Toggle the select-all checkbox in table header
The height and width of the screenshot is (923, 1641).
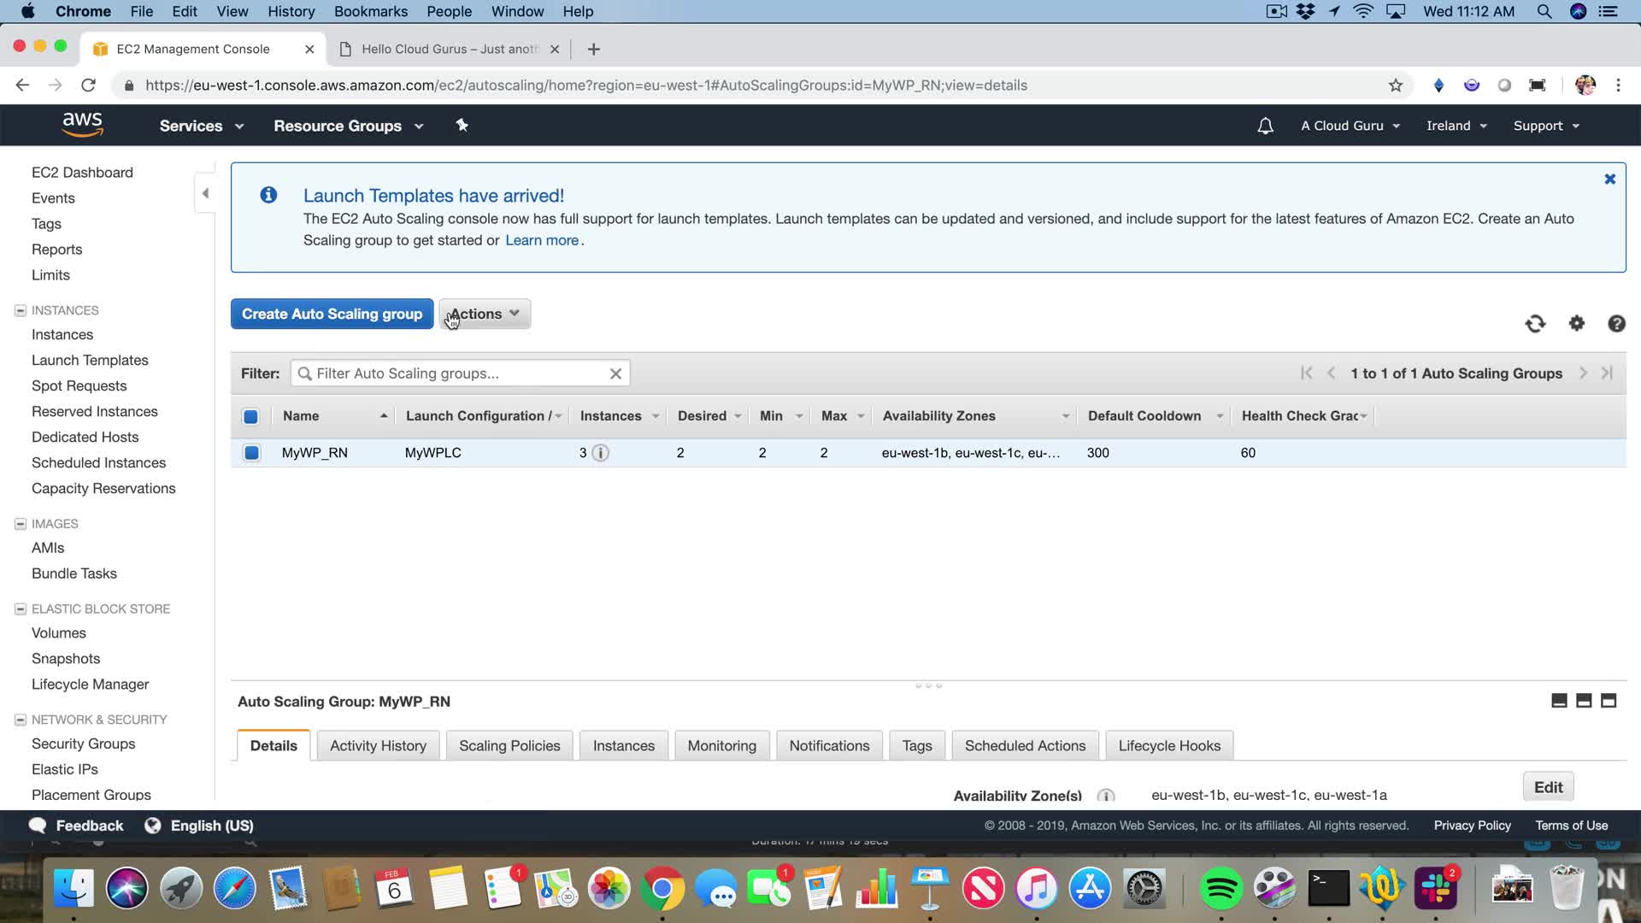250,416
